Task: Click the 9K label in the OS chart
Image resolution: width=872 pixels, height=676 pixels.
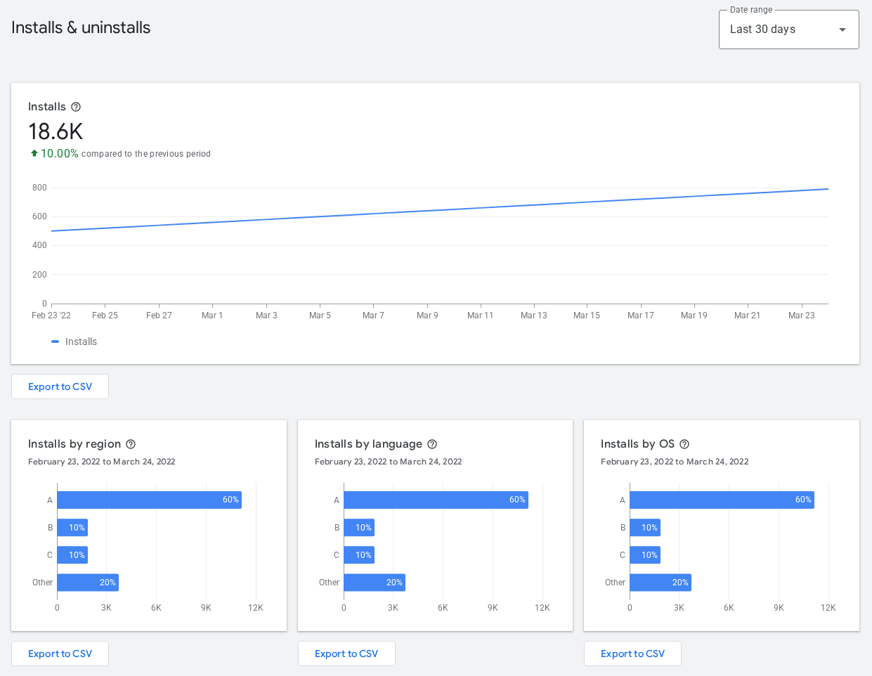Action: point(779,608)
